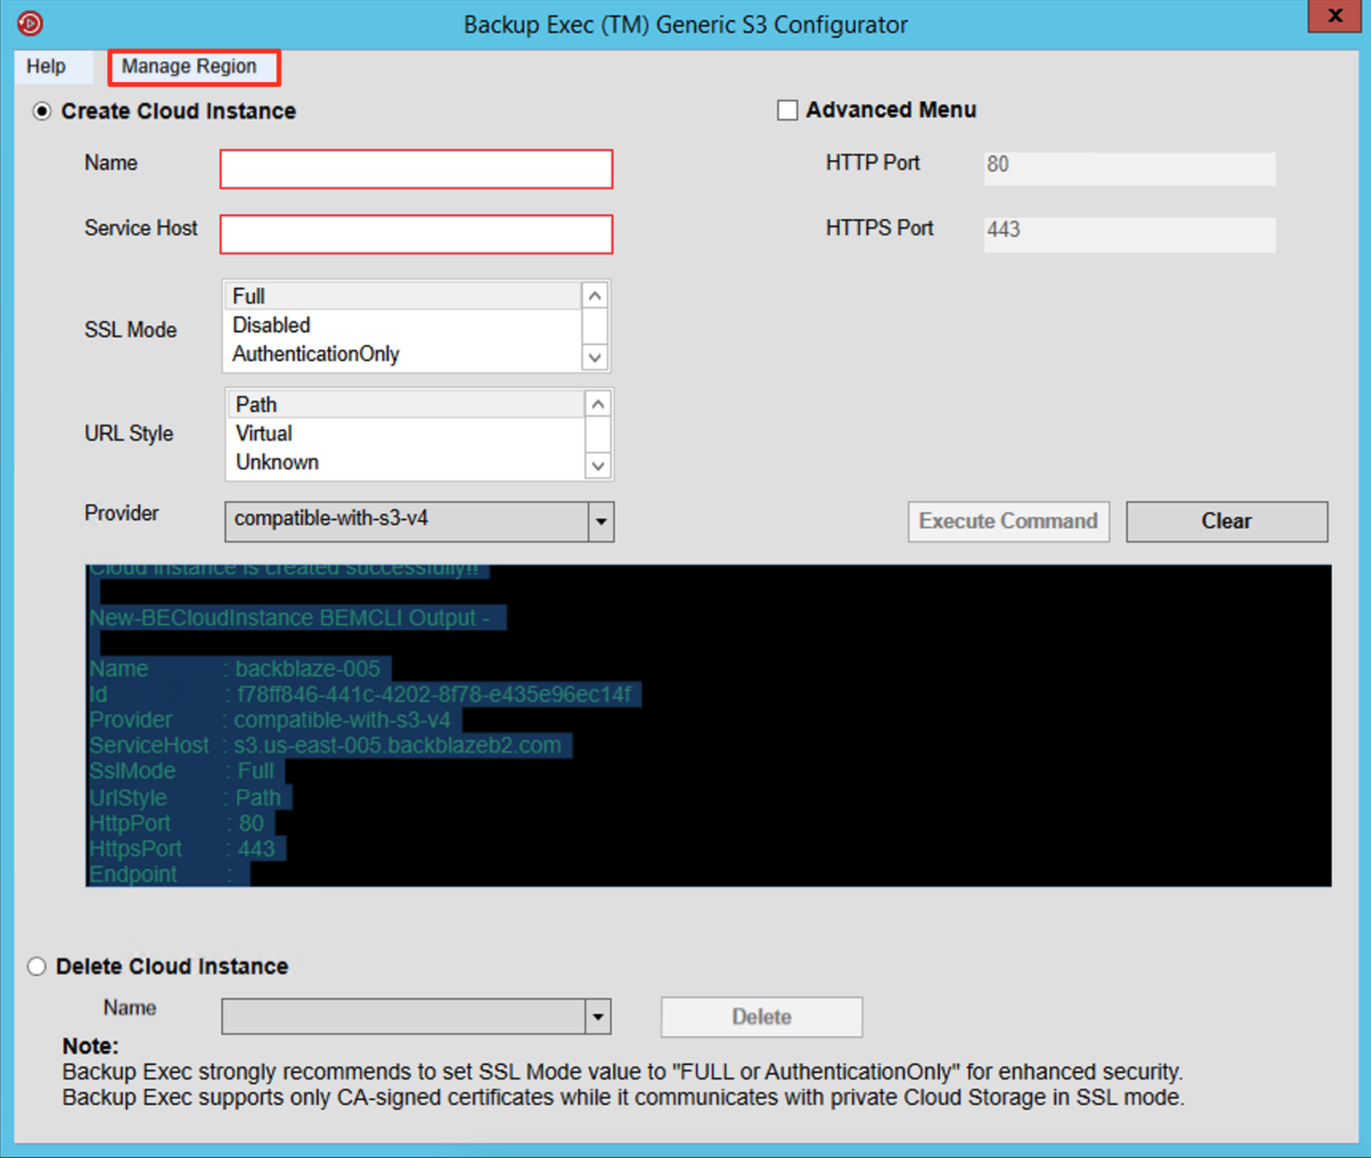Click the Backup Exec app icon in title bar

click(x=30, y=24)
